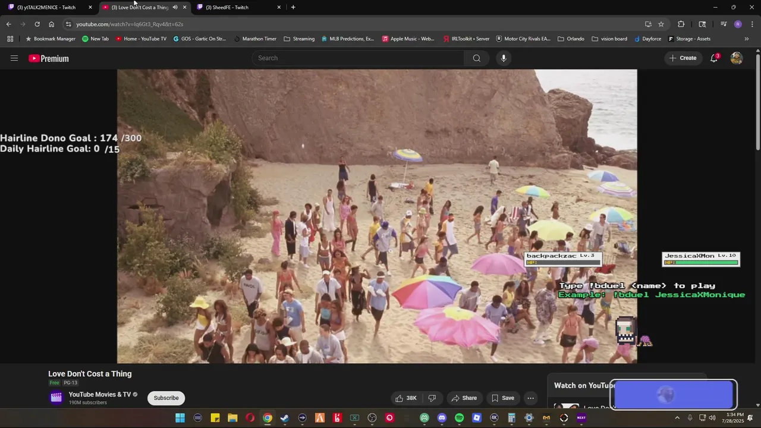Show more bookmarks overflow chevron

pos(747,39)
